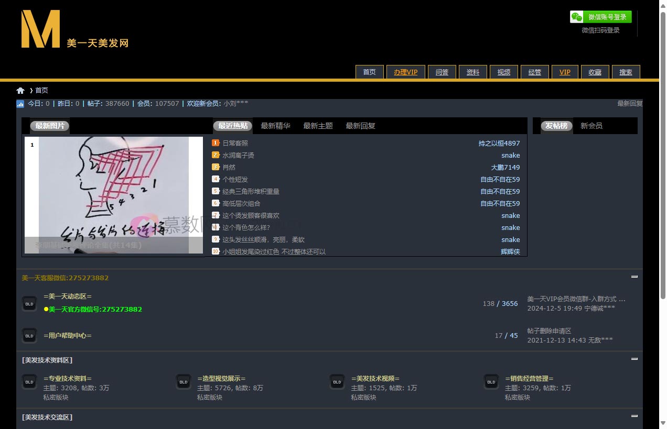
Task: Click the home icon in breadcrumb
Action: tap(20, 91)
